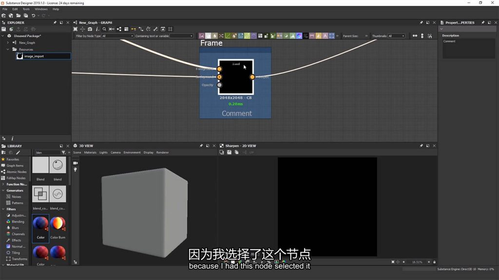The width and height of the screenshot is (499, 280).
Task: Open the Tools menu
Action: tap(26, 9)
